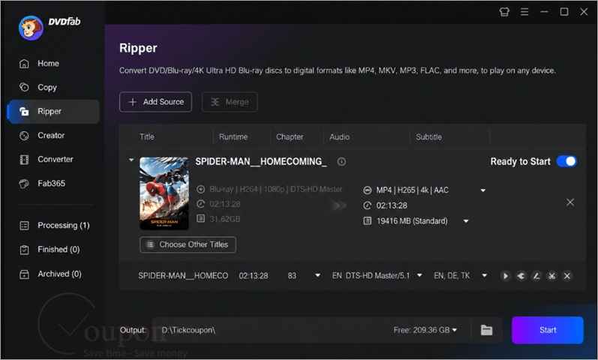Click the output size icon beside 19416 MB
The width and height of the screenshot is (598, 360).
pyautogui.click(x=367, y=220)
